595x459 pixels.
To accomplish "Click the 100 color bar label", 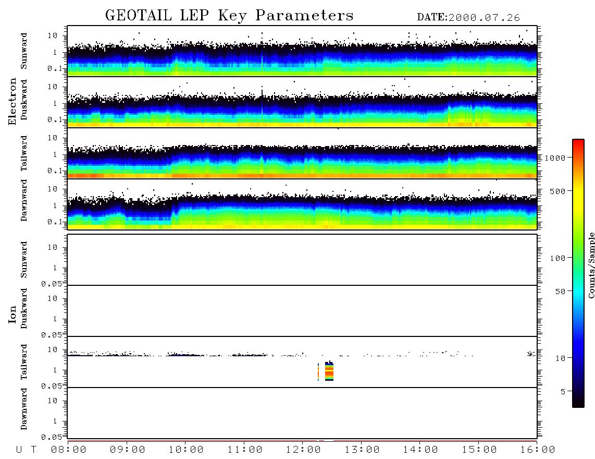I will tap(557, 258).
